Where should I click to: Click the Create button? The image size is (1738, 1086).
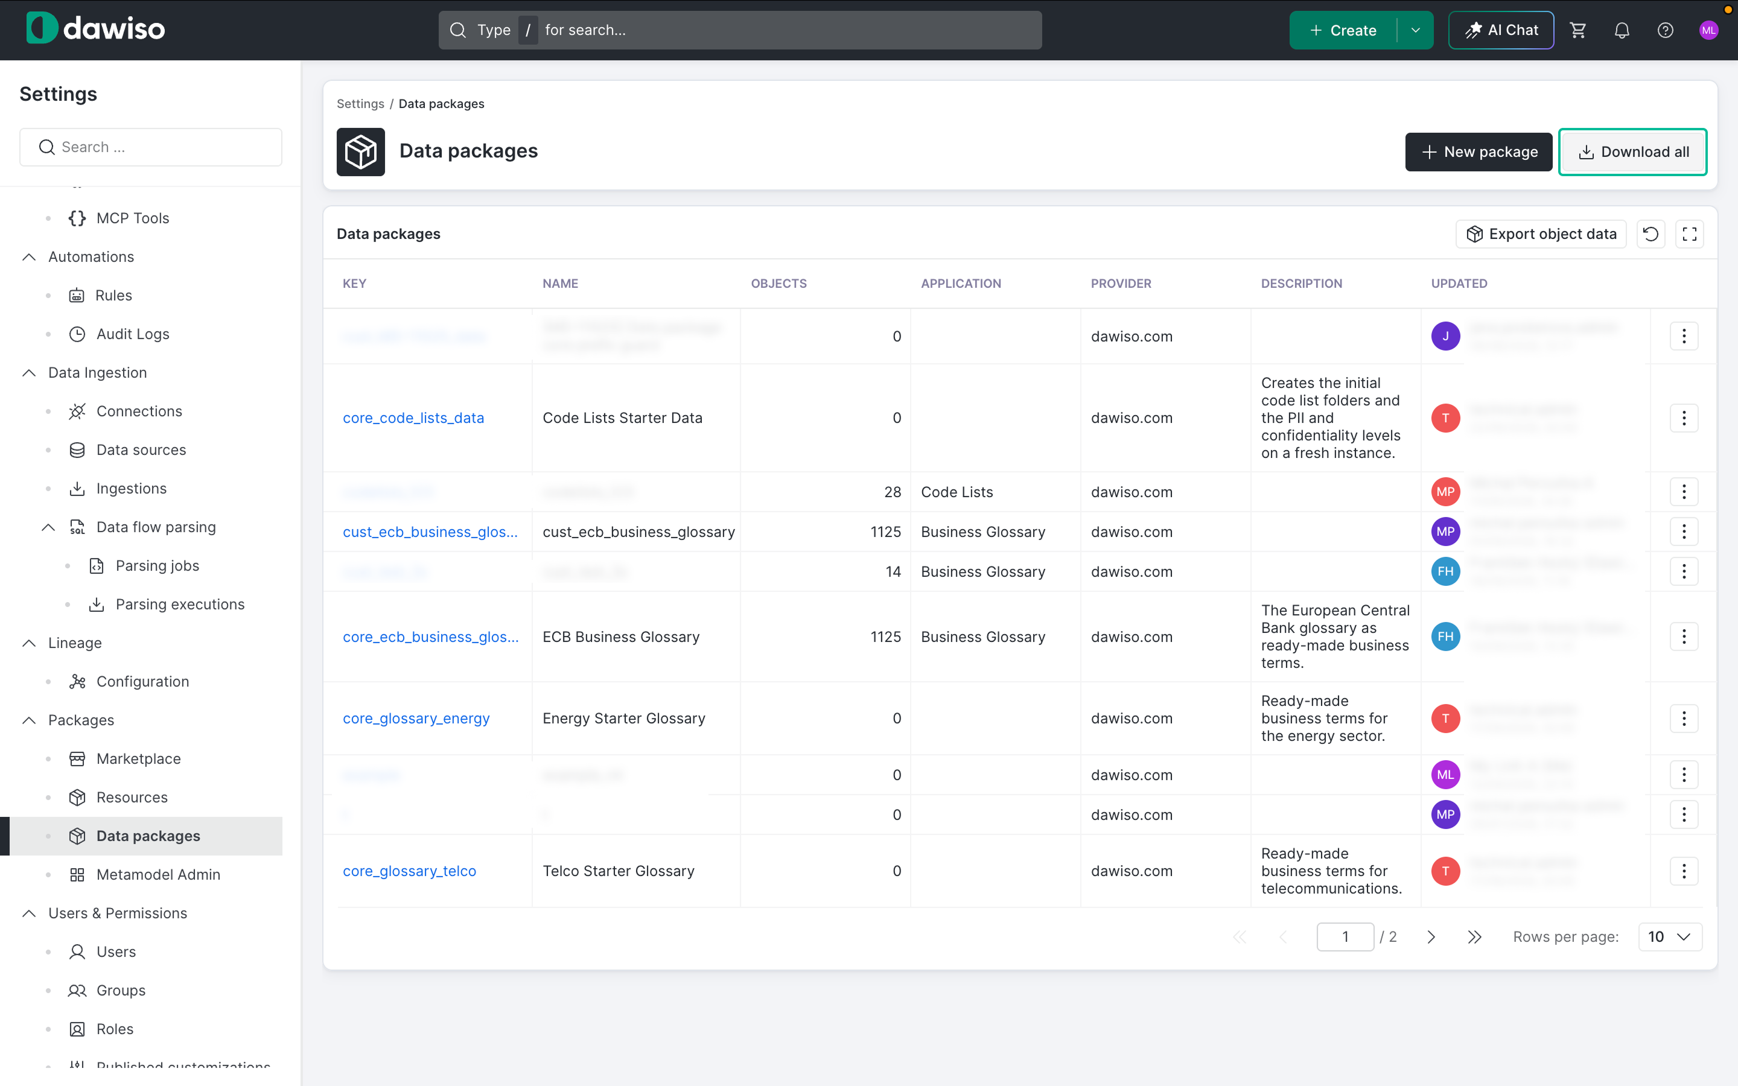[x=1342, y=30]
